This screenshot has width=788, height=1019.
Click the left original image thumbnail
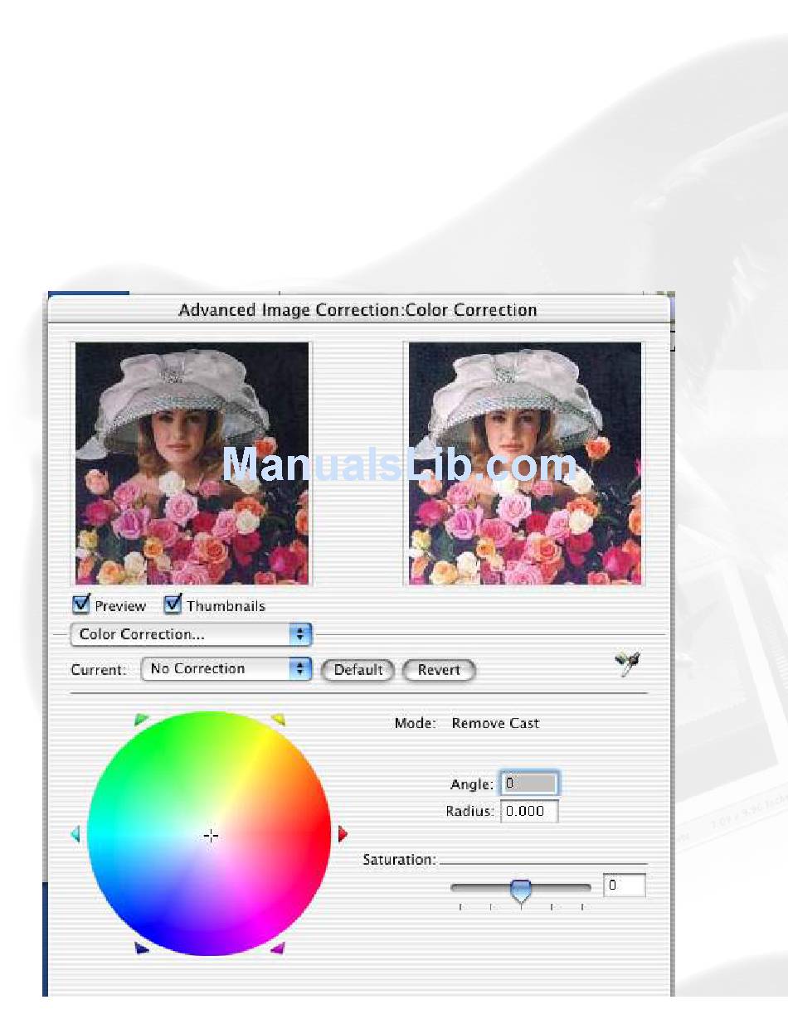(192, 463)
